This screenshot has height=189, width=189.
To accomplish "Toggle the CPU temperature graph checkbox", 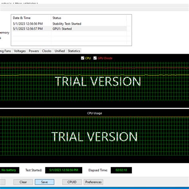I will [83, 58].
